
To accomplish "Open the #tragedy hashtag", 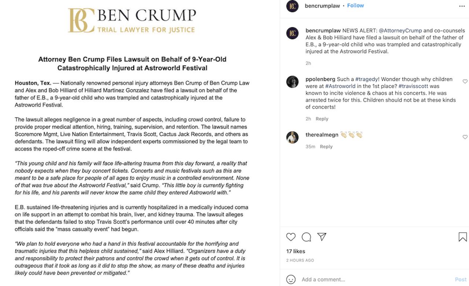I will point(368,79).
